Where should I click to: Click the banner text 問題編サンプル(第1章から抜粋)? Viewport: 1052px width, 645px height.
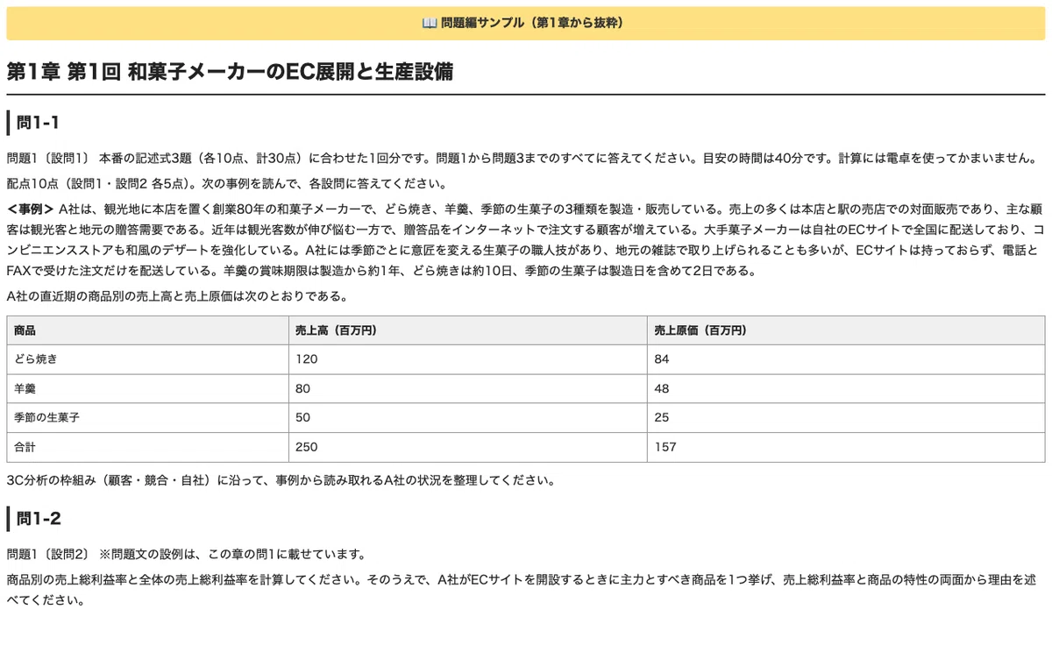(534, 24)
